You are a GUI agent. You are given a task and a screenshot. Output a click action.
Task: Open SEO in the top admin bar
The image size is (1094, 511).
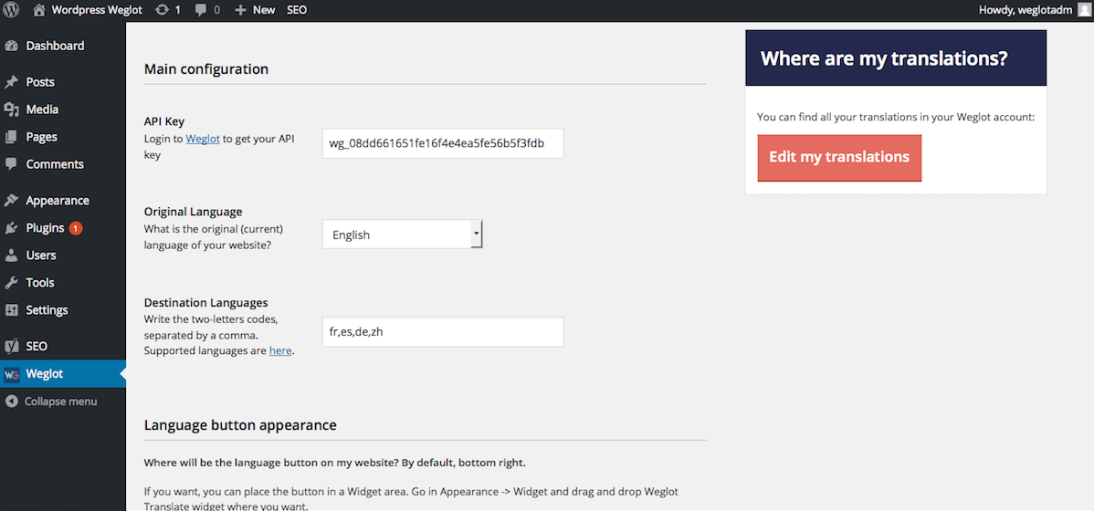297,10
